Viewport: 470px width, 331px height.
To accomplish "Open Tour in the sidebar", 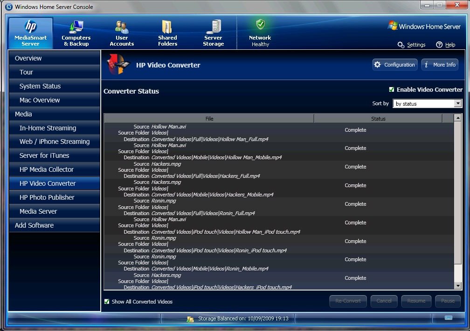I will click(54, 72).
